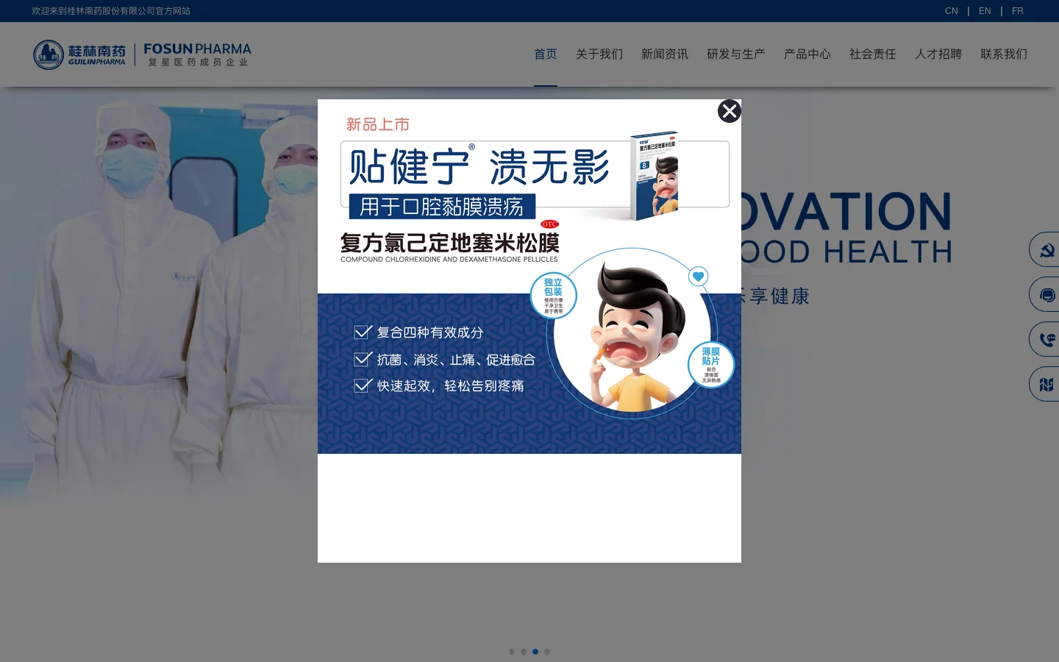Click the heart badge icon

[698, 277]
